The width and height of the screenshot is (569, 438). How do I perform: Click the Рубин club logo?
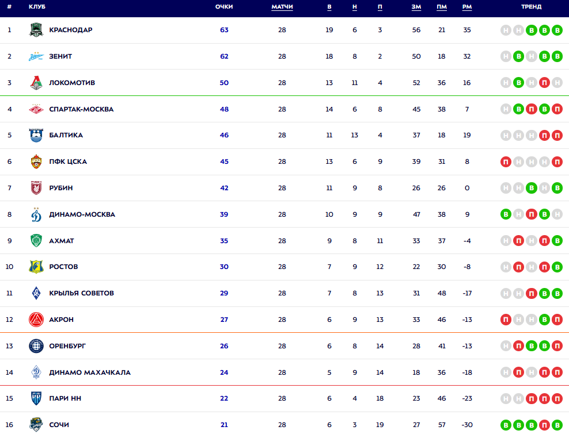point(36,187)
